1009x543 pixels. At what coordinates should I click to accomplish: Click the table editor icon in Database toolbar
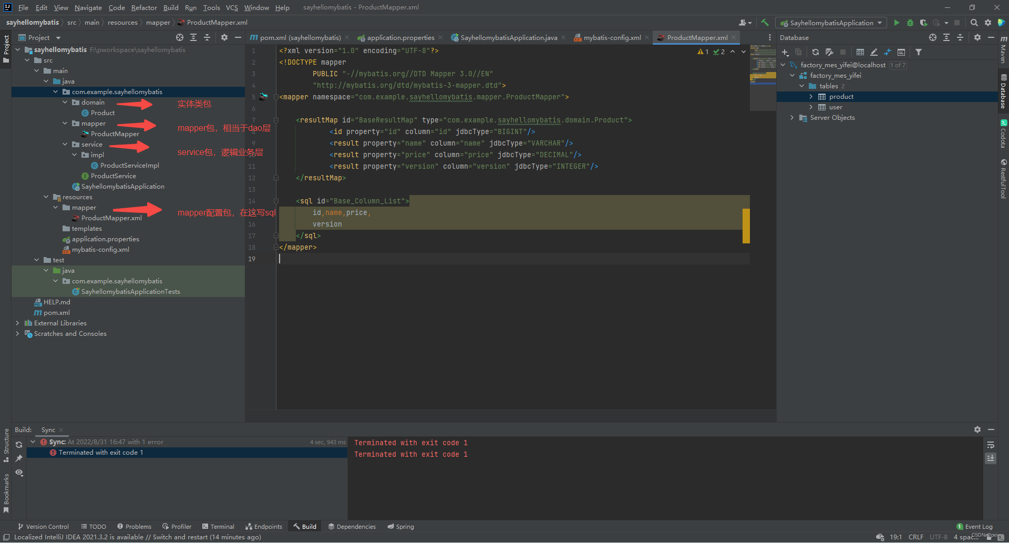860,52
